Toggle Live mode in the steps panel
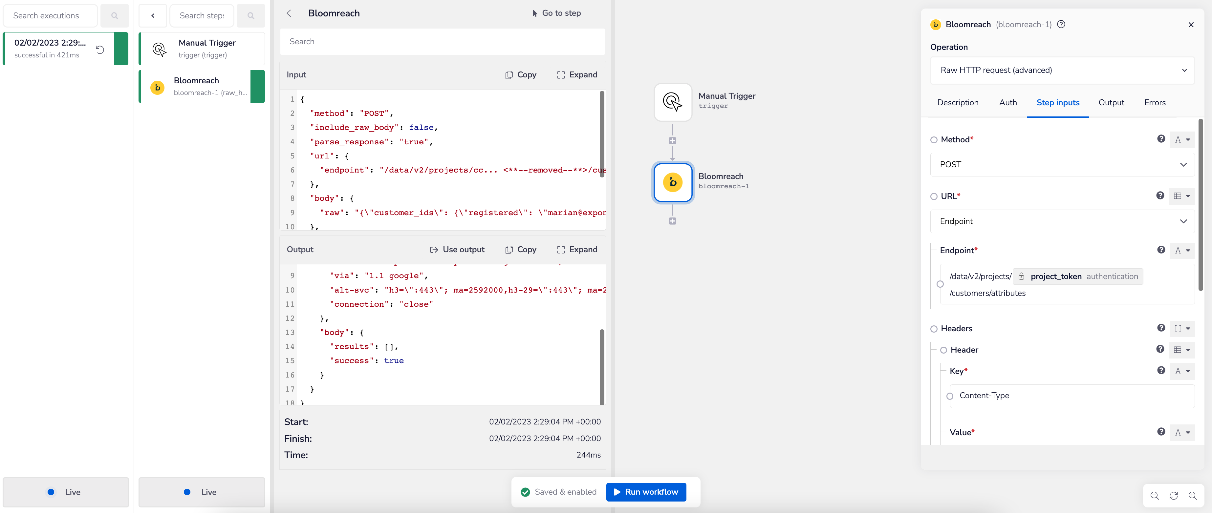The image size is (1212, 513). [x=201, y=492]
